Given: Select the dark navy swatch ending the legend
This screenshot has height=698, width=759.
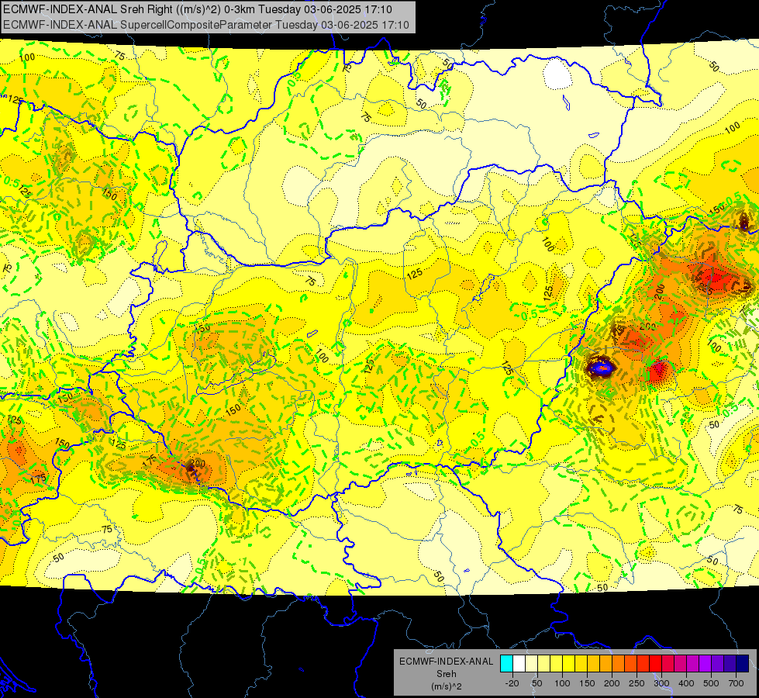Looking at the screenshot, I should click(743, 663).
